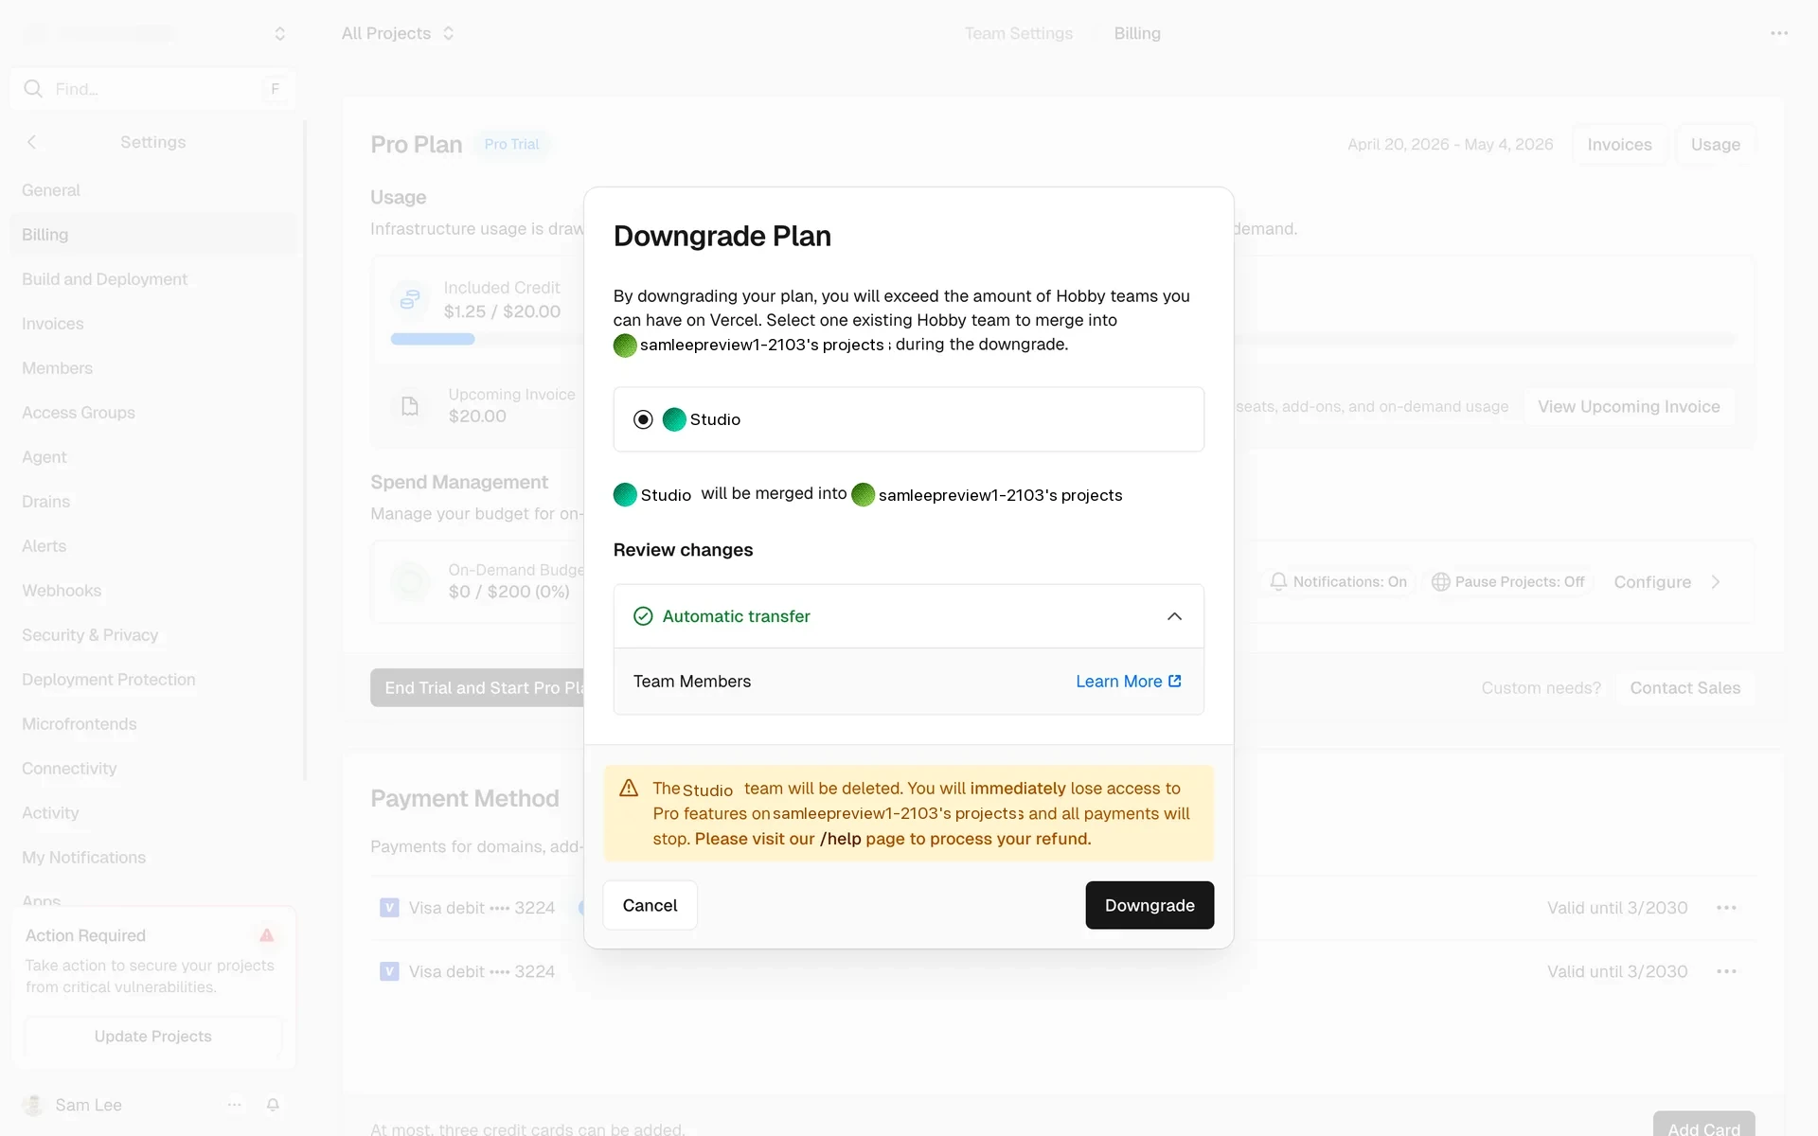Click the Team Settings breadcrumb

point(1019,33)
